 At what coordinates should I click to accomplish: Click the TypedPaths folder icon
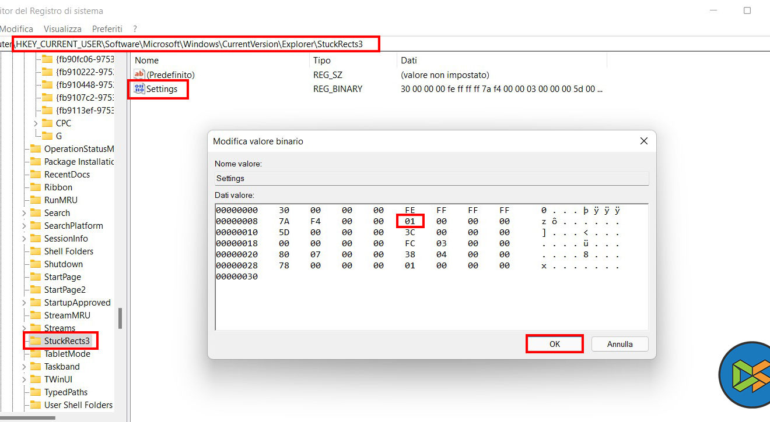point(36,392)
